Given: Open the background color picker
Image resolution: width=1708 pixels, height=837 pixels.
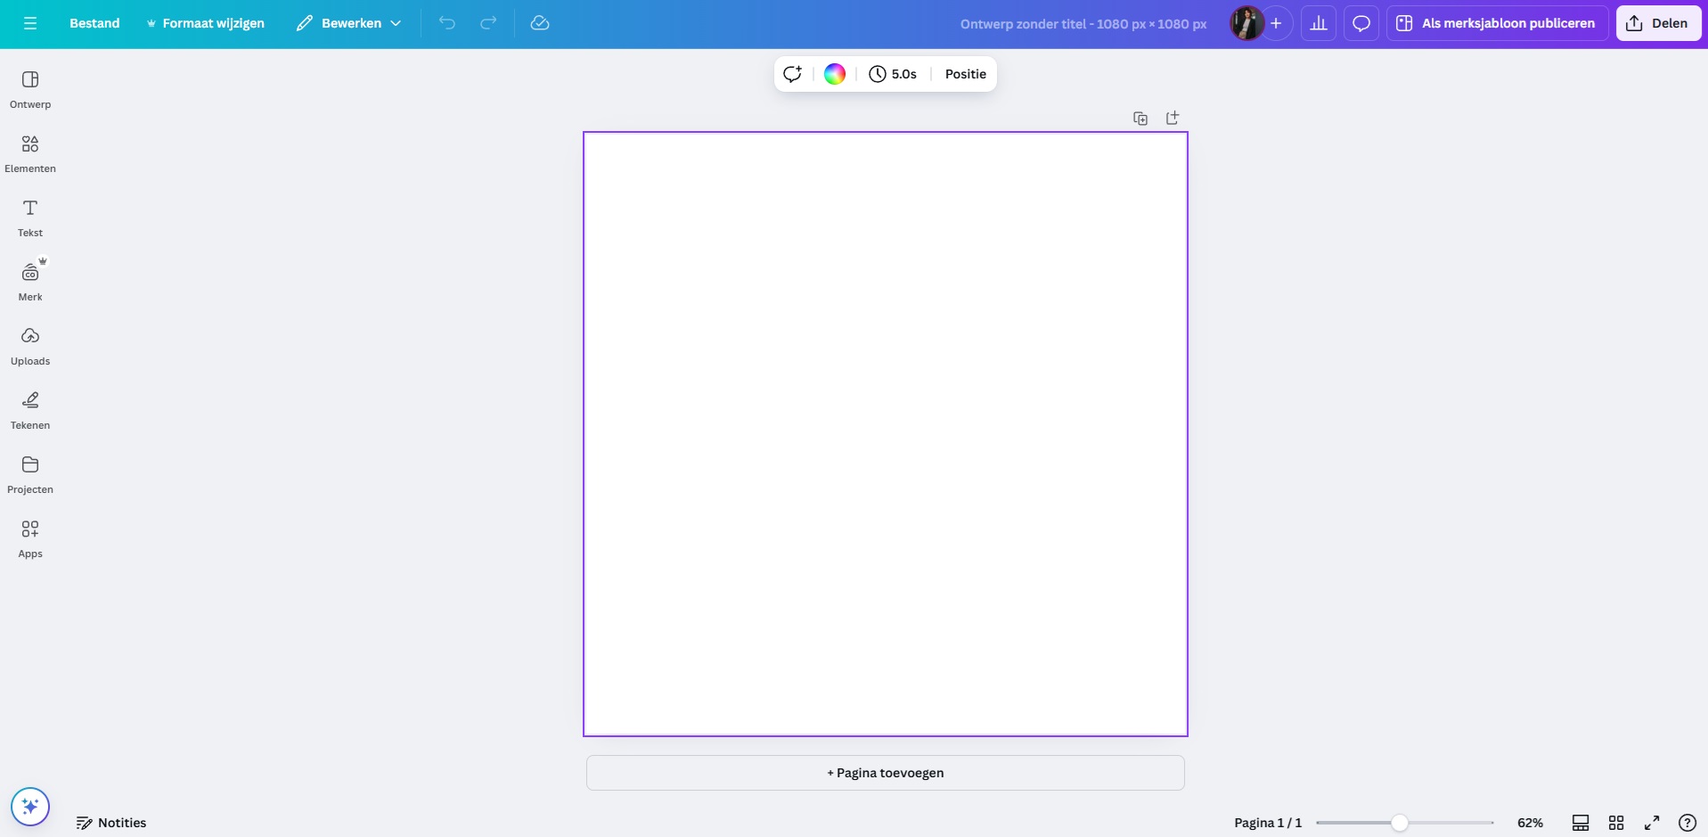Looking at the screenshot, I should [835, 74].
